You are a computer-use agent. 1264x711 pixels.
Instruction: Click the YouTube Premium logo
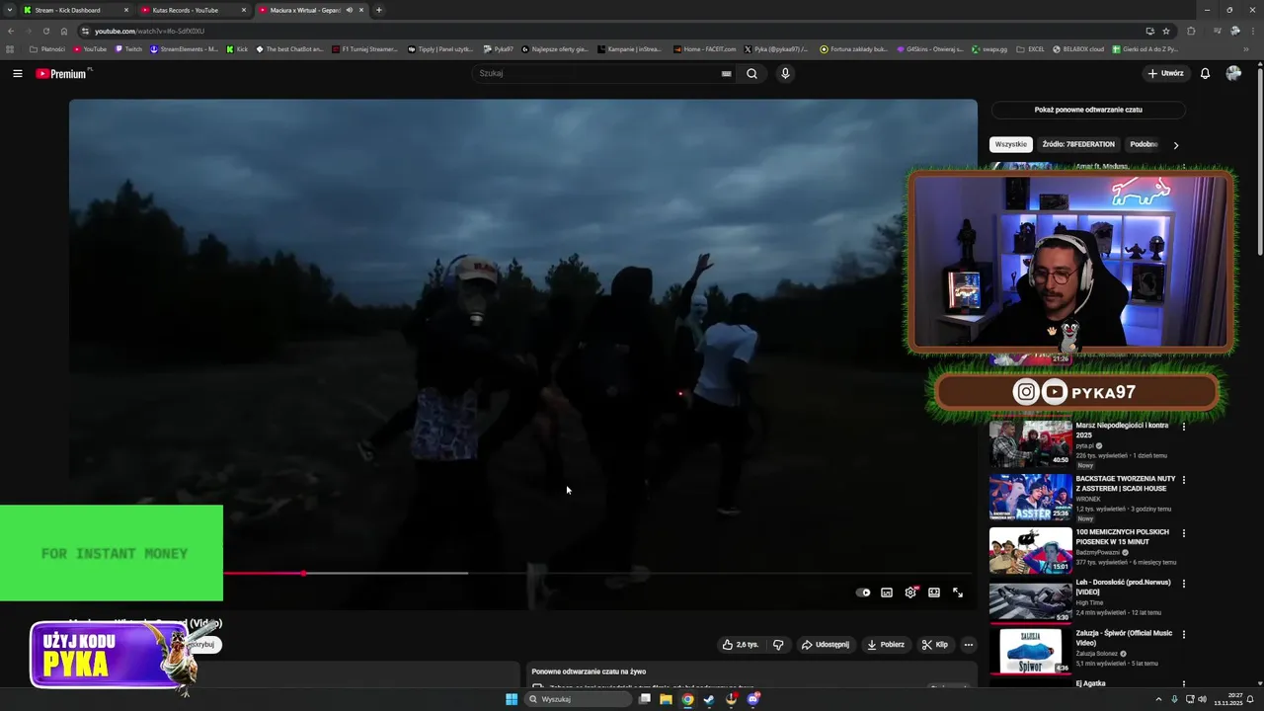pos(61,73)
